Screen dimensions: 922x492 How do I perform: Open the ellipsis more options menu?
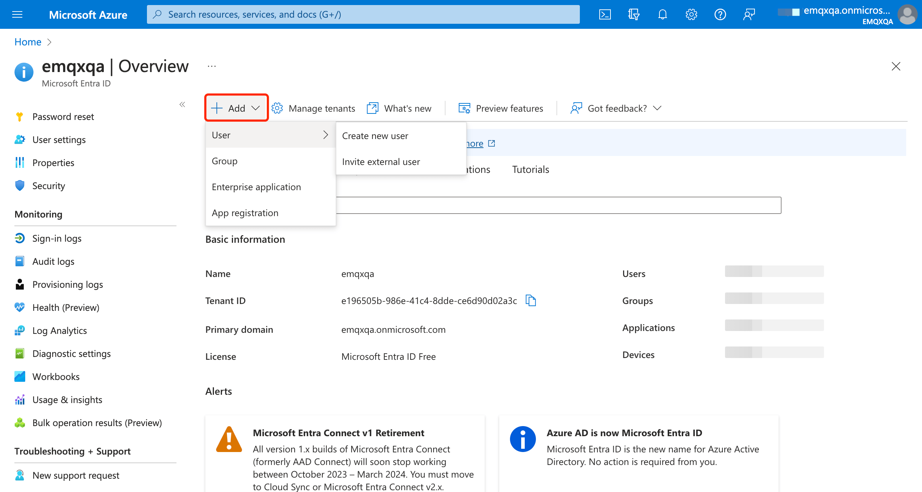click(212, 66)
